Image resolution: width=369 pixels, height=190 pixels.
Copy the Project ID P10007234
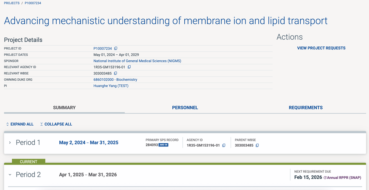coord(116,48)
